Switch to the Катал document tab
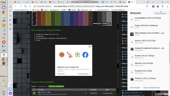170x96 pixels. click(61, 2)
